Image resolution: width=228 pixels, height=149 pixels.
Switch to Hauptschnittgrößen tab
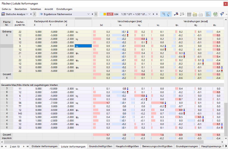coord(127,146)
